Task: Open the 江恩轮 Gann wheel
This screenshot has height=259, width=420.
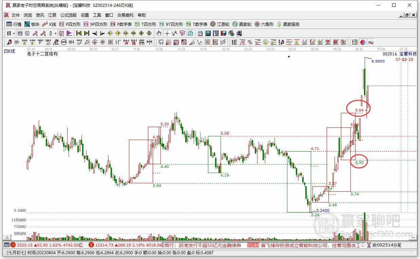Action: [x=220, y=24]
